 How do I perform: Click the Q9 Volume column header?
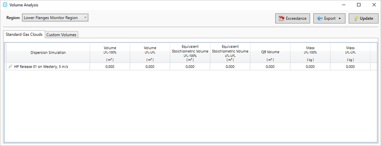click(x=270, y=53)
